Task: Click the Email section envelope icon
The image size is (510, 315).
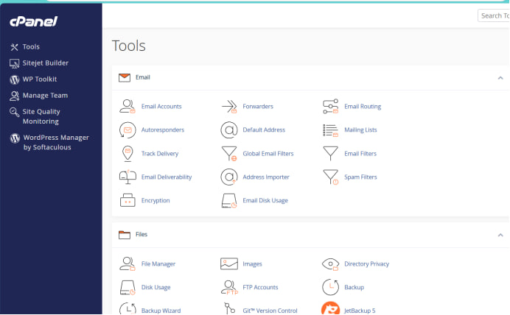Action: coord(125,77)
